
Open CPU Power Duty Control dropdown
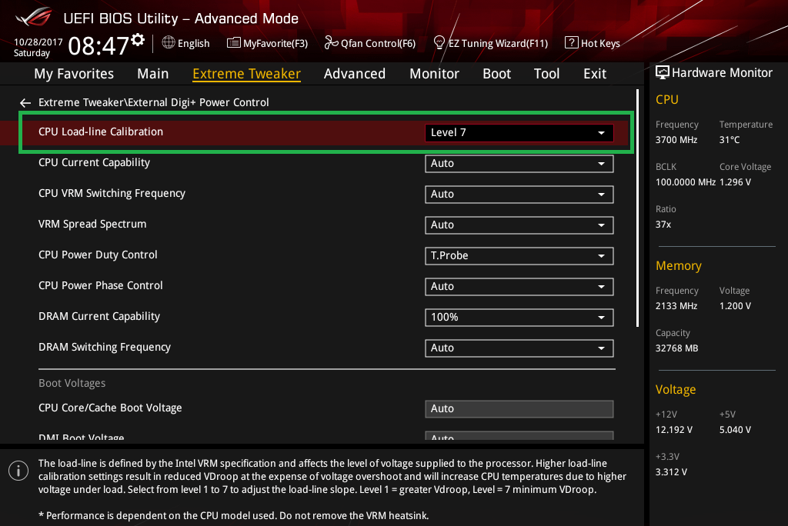point(519,256)
